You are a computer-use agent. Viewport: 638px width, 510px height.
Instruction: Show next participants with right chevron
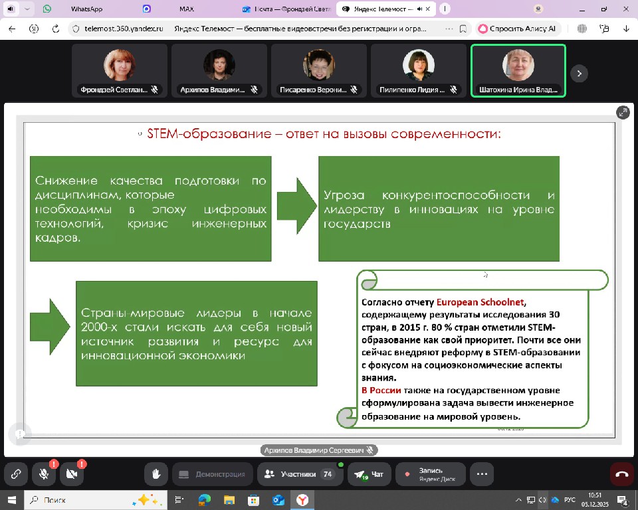coord(579,74)
